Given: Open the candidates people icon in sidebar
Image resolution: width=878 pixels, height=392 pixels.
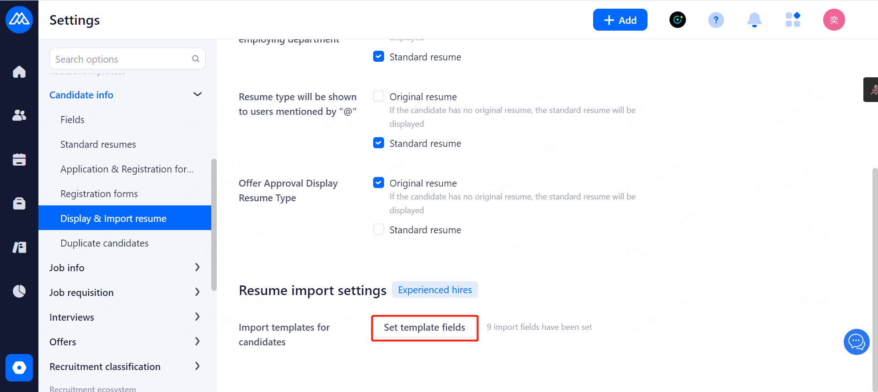Looking at the screenshot, I should (x=19, y=115).
